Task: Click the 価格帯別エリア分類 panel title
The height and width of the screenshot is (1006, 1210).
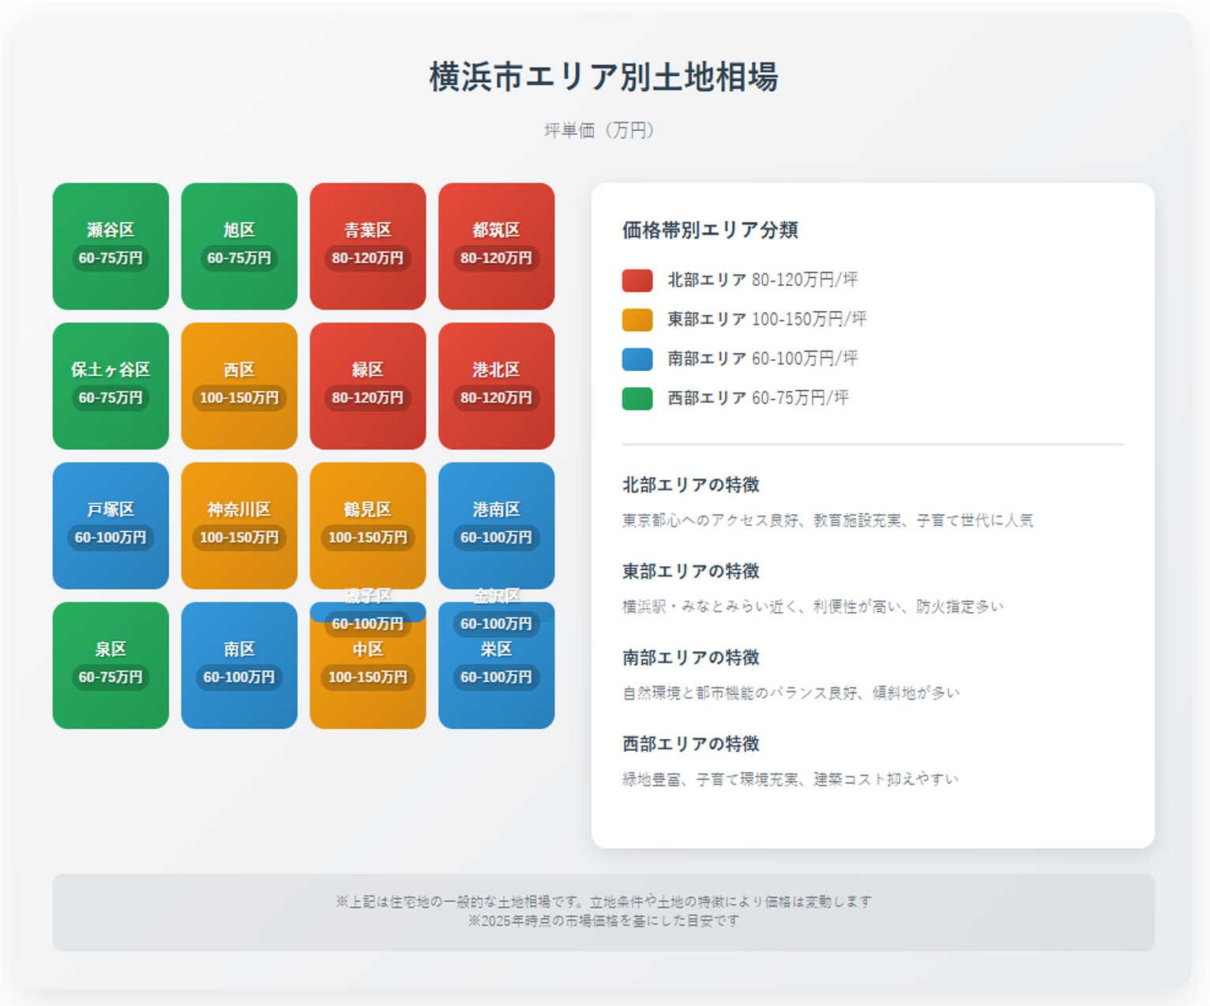Action: 709,230
